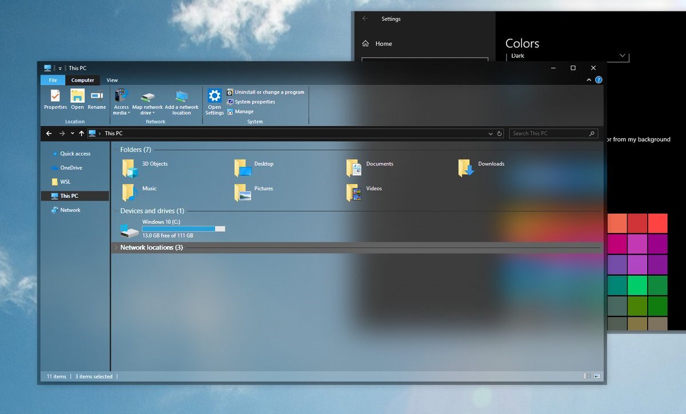Switch to details view in status bar
This screenshot has height=414, width=686.
pyautogui.click(x=588, y=376)
